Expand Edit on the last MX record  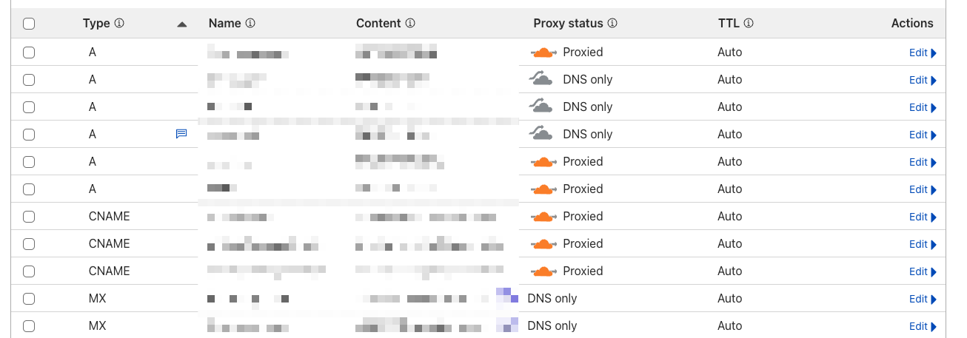tap(923, 326)
